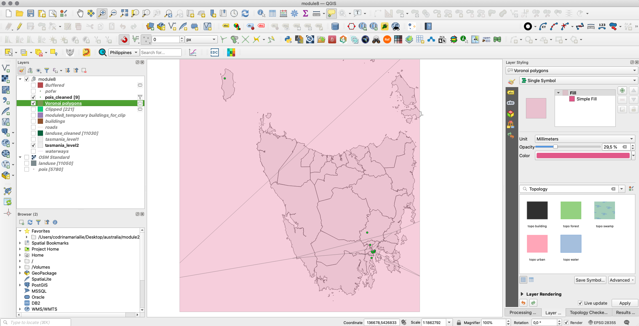Viewport: 639px width, 326px height.
Task: Switch to the Results tab
Action: pyautogui.click(x=625, y=312)
